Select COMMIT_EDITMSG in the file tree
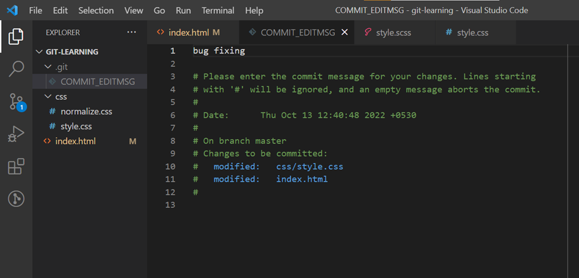The height and width of the screenshot is (278, 579). [x=97, y=81]
